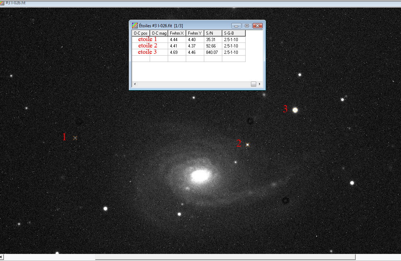Select the Fwhm X cell reading 4.44

point(177,40)
